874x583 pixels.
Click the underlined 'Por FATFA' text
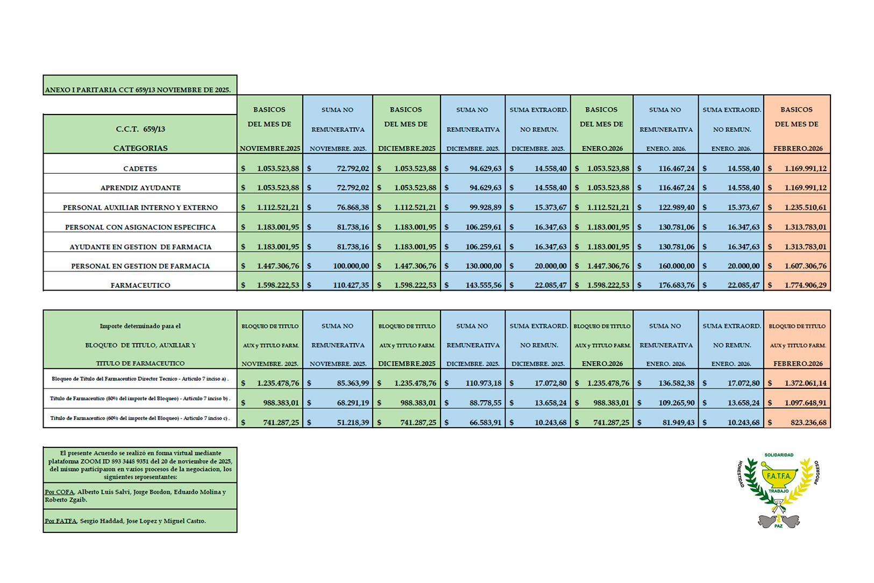[61, 521]
